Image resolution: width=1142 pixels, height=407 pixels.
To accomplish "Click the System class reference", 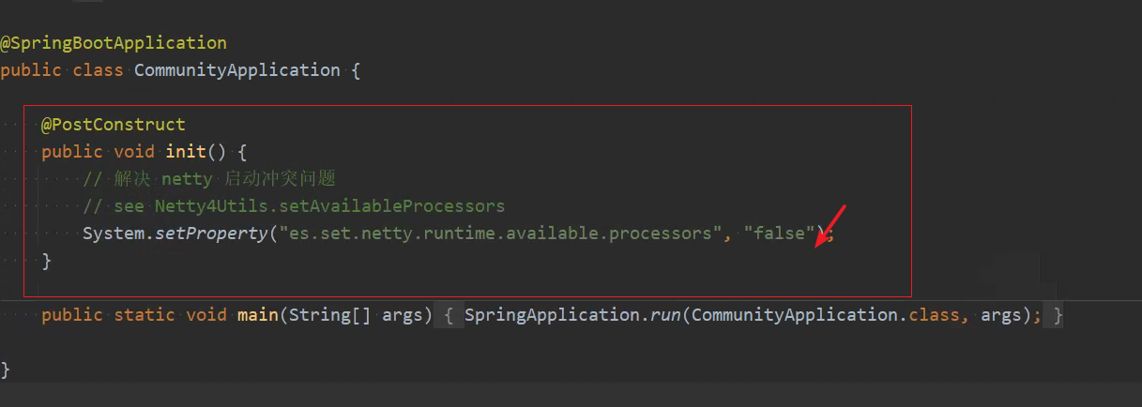I will pos(114,234).
